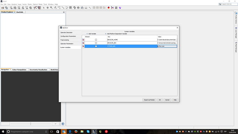Click the Cortana search box in the taskbar
The image size is (238, 134).
click(27, 132)
